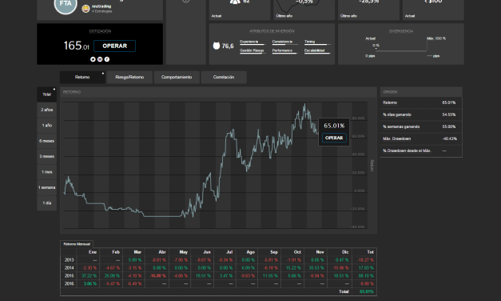Select the 1 mes time range

46,172
